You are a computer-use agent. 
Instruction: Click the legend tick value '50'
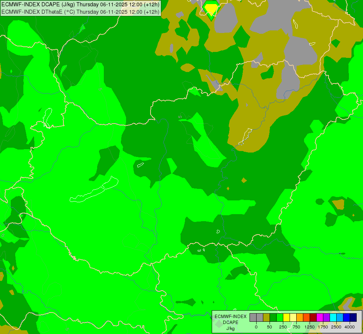click(270, 327)
